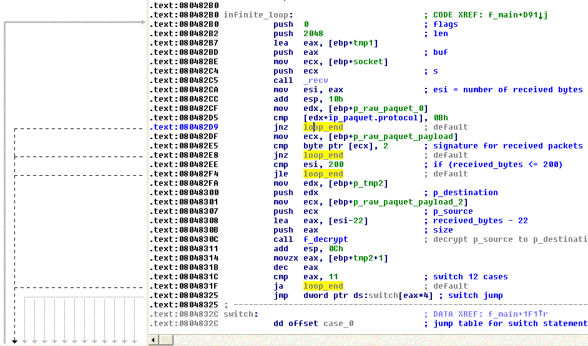Select loop_end on the jle line
The image size is (588, 346).
point(323,174)
